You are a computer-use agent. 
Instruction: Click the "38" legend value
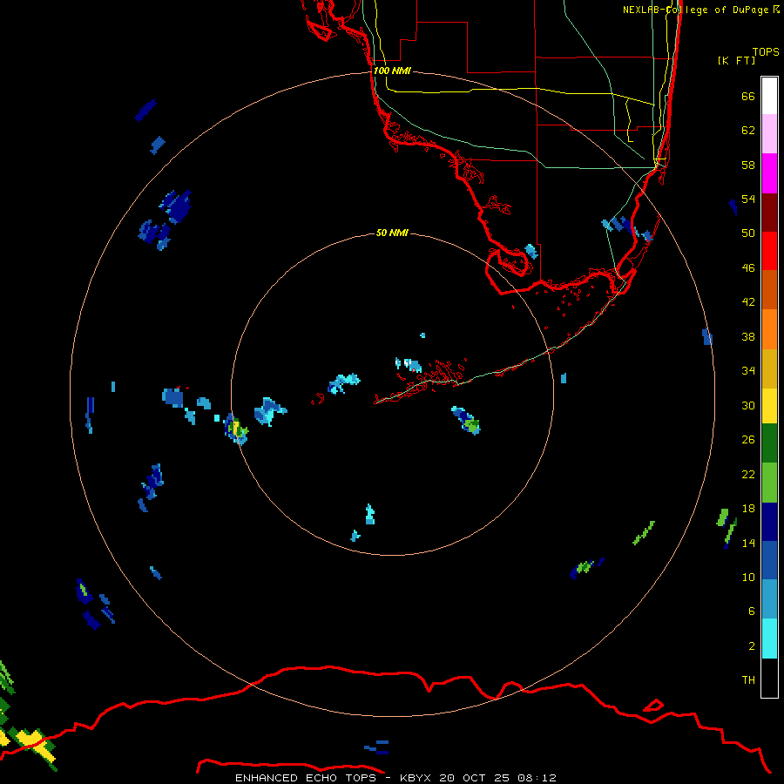click(748, 336)
